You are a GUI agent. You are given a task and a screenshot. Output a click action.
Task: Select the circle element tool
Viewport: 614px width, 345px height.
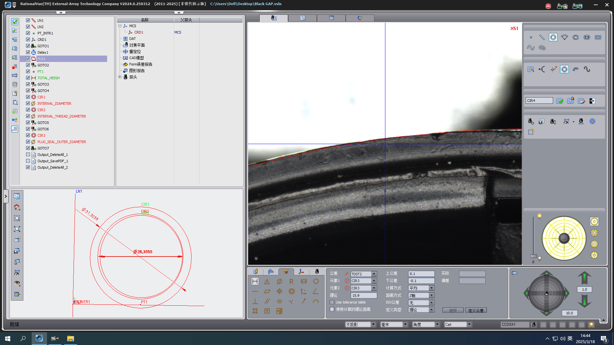pos(553,37)
